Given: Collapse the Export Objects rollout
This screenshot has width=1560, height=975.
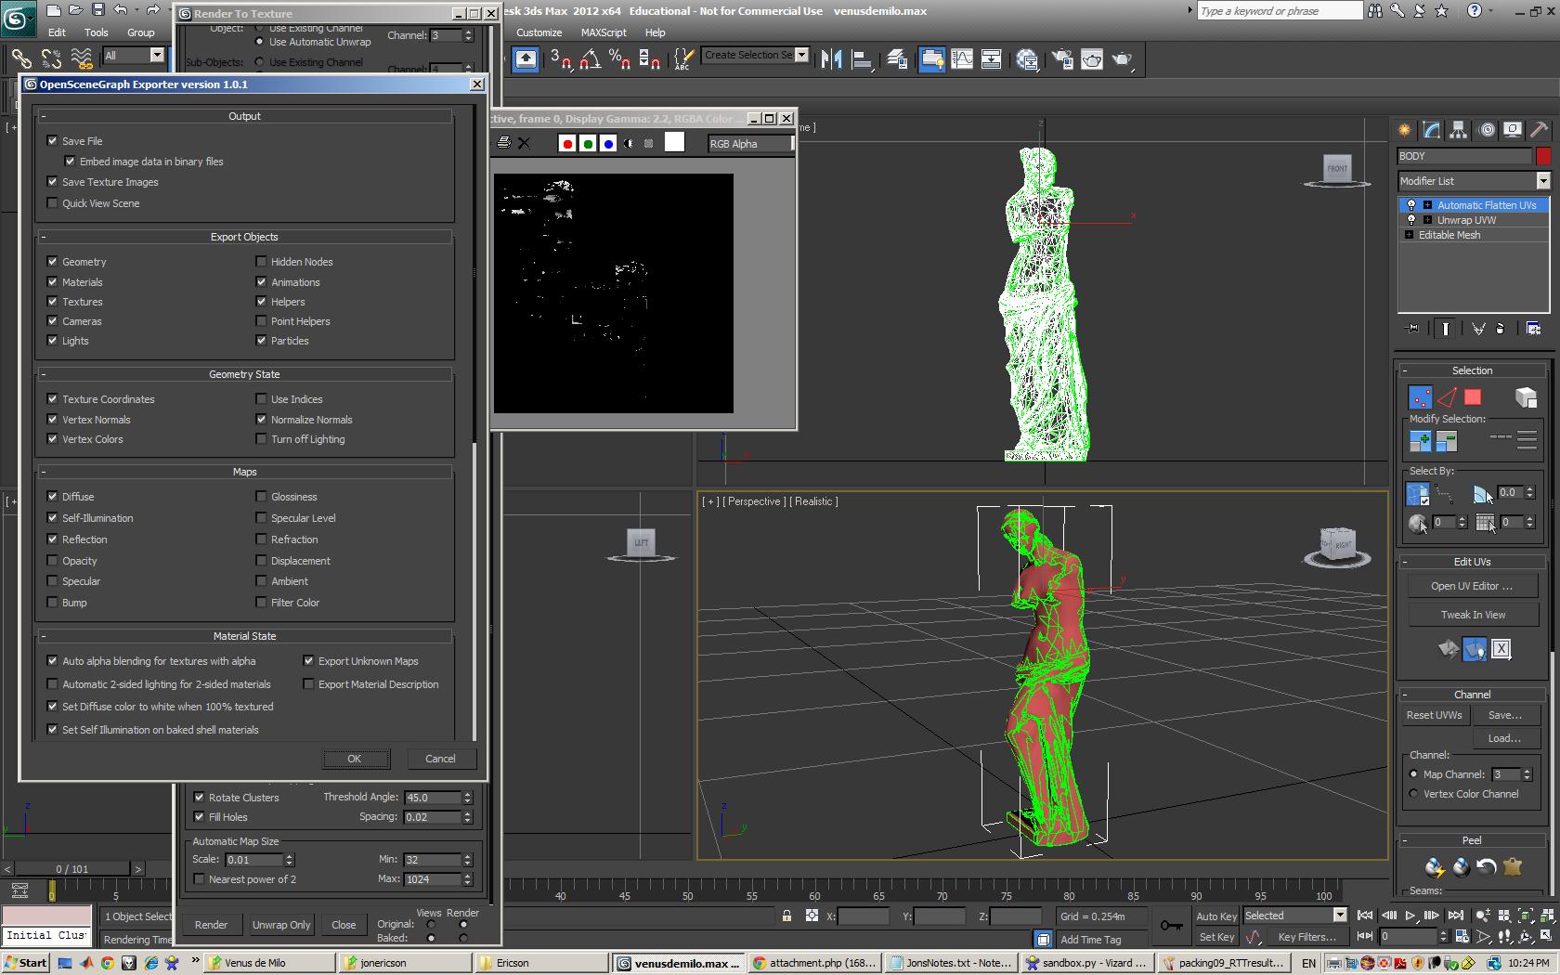Looking at the screenshot, I should pos(44,237).
